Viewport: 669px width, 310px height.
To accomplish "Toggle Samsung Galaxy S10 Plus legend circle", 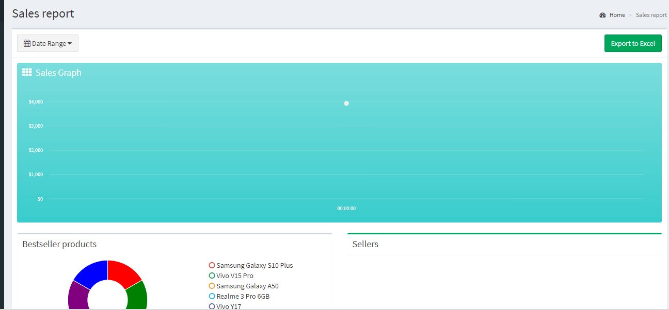I will point(212,265).
